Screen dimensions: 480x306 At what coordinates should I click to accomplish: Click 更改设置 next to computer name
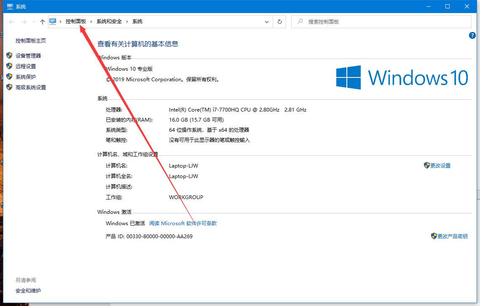[x=441, y=165]
